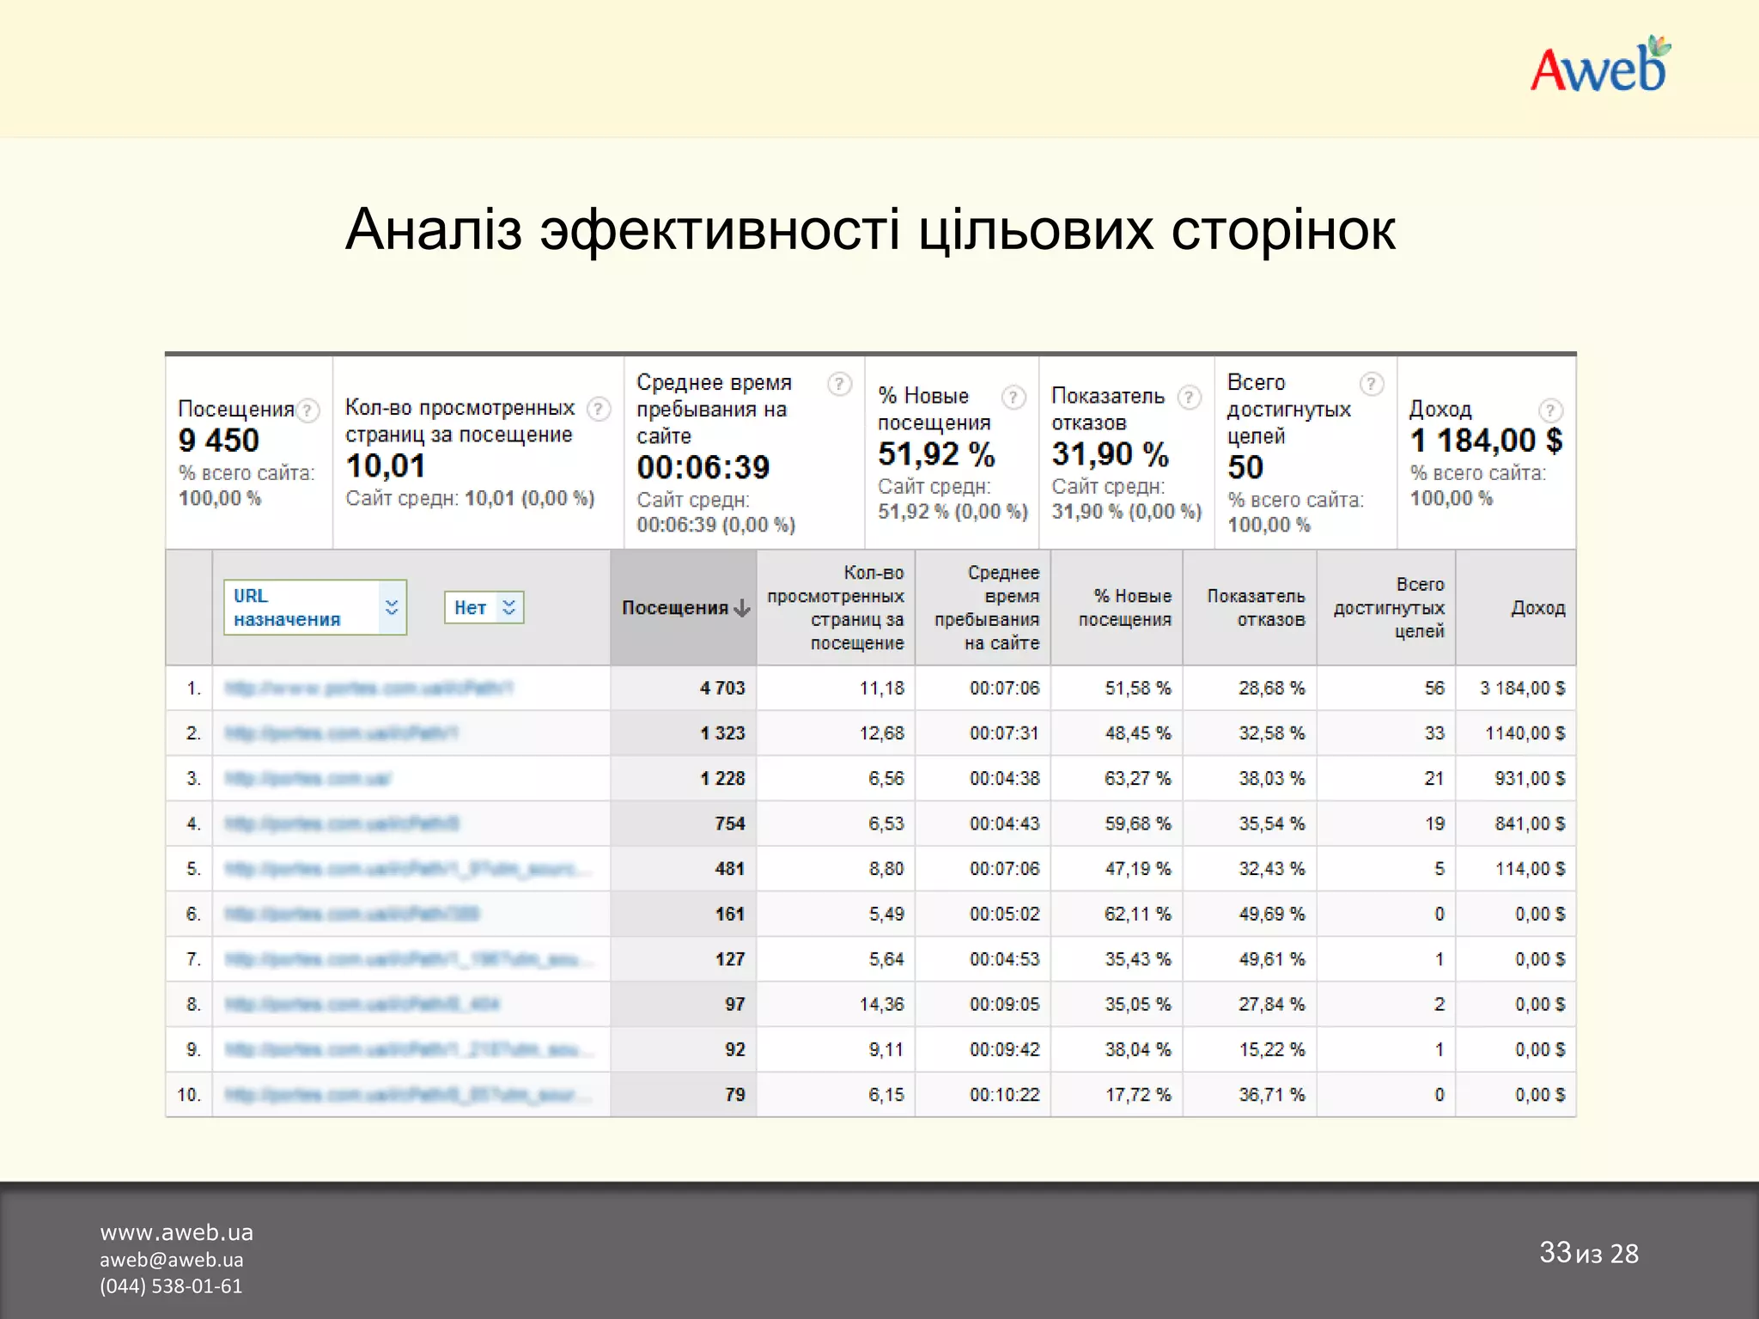Click the aweb@aweb.ua email address
Image resolution: width=1759 pixels, height=1319 pixels.
pyautogui.click(x=171, y=1260)
